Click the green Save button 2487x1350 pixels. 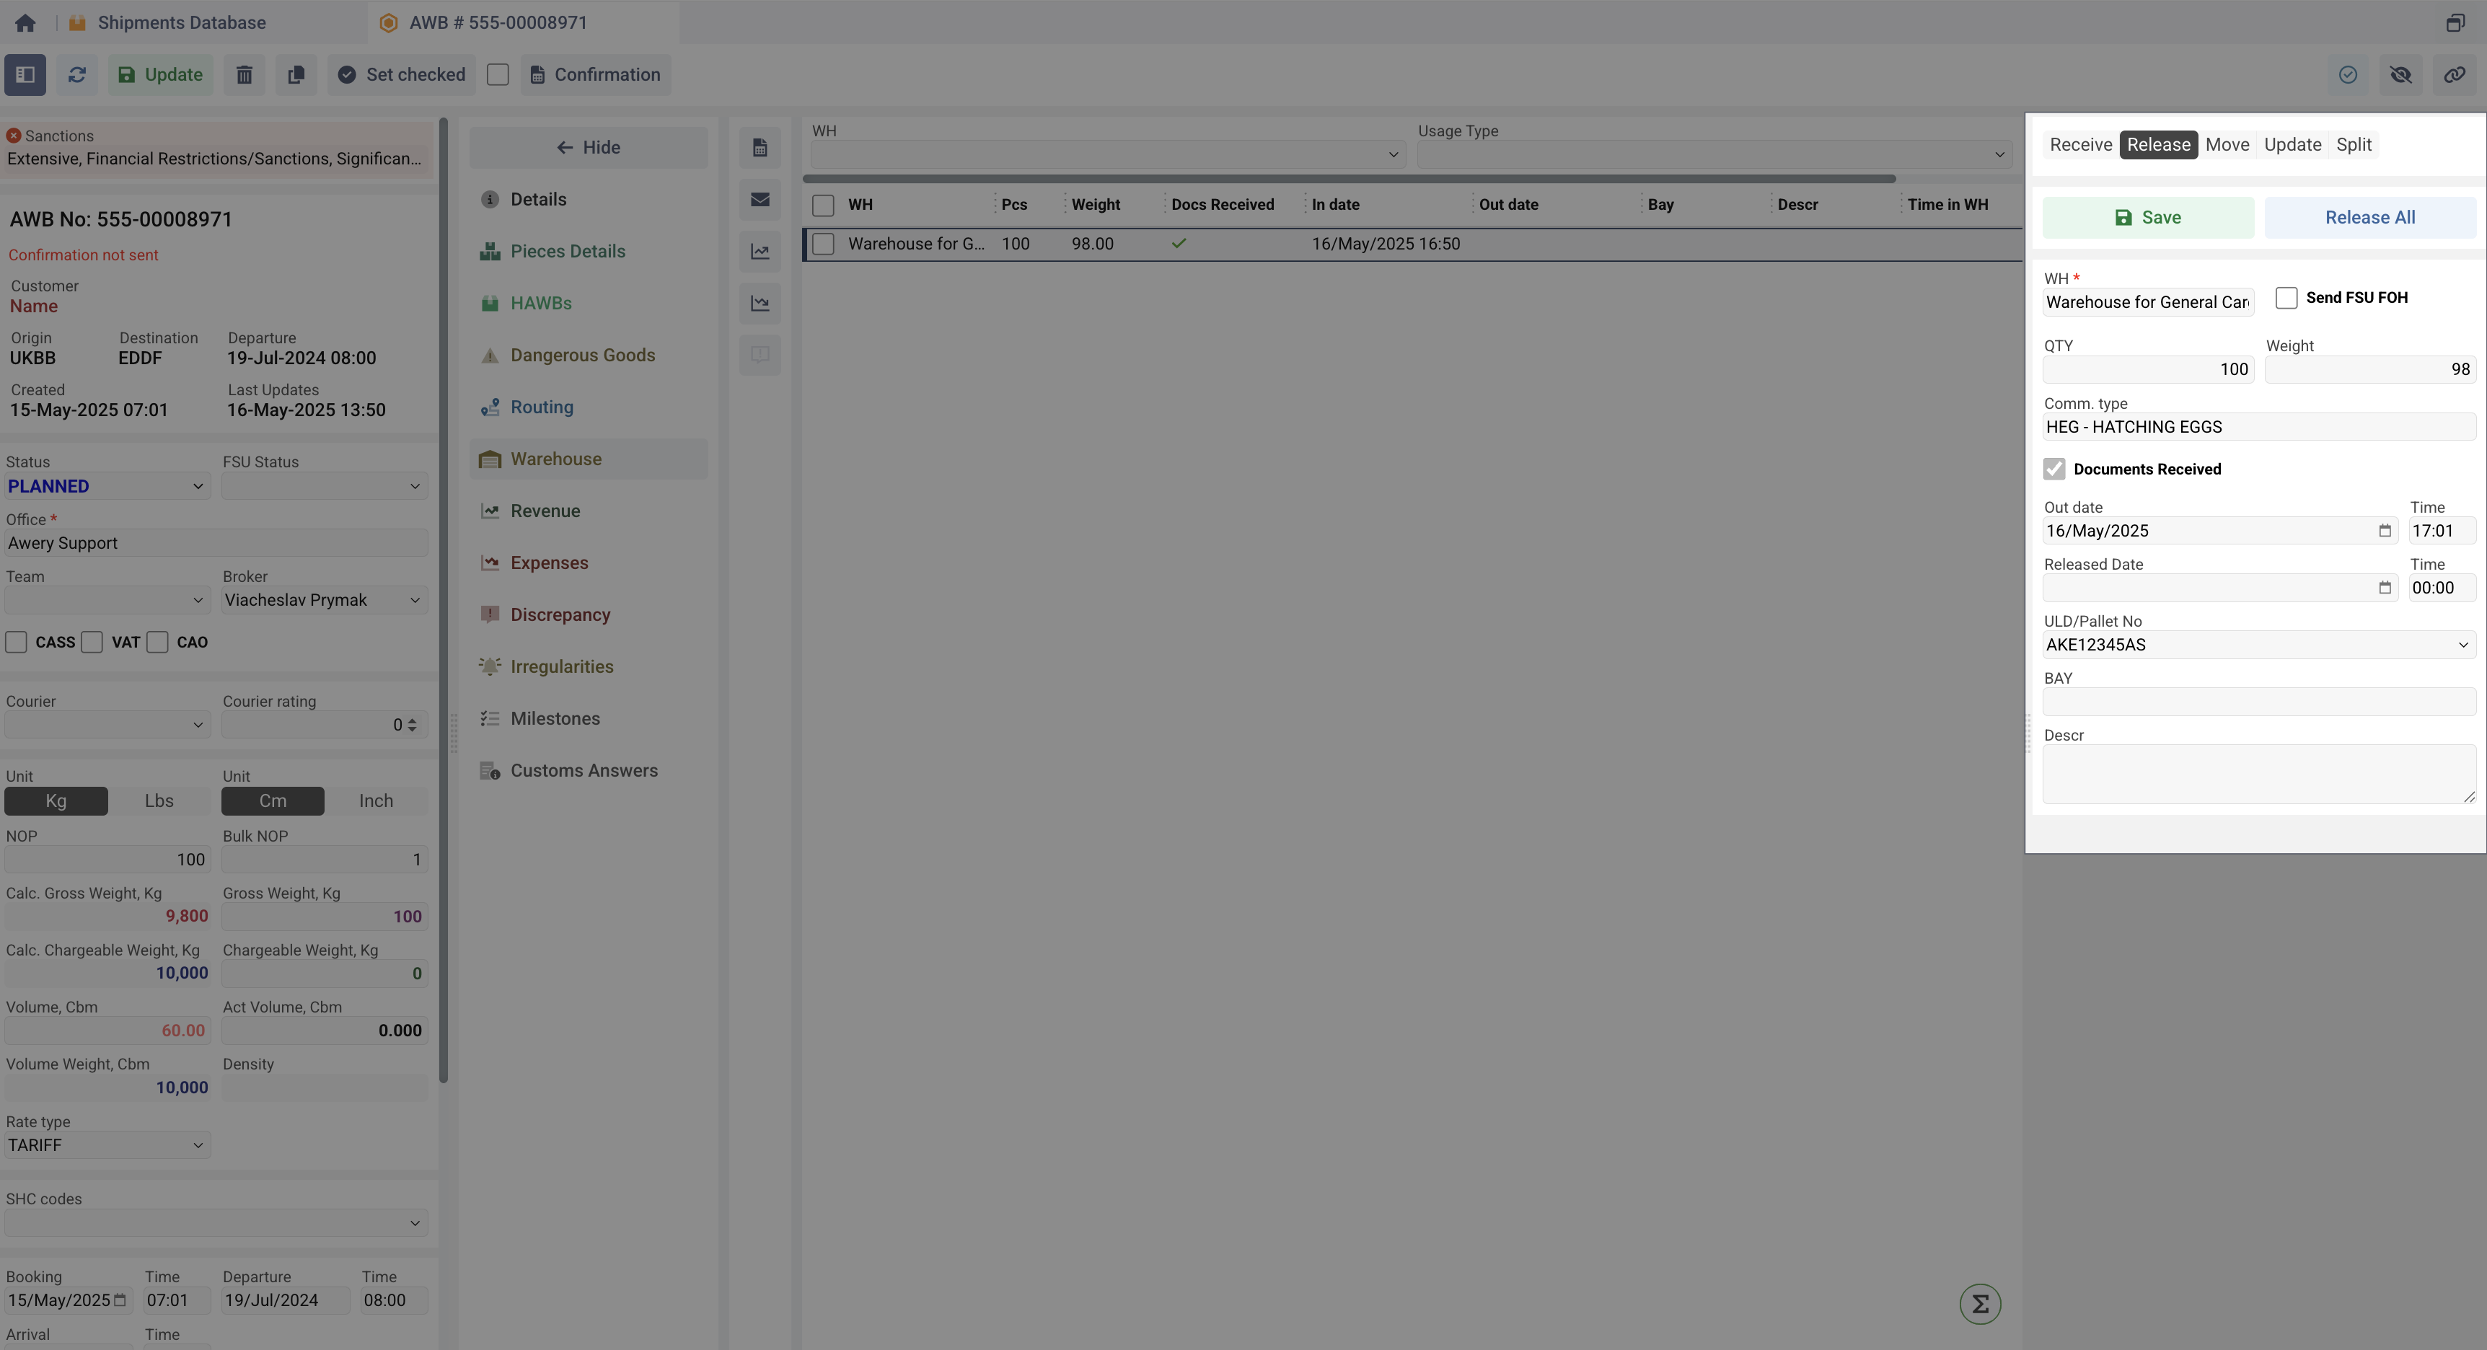coord(2147,217)
